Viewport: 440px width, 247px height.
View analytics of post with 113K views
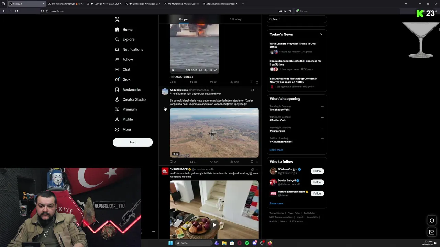click(234, 82)
